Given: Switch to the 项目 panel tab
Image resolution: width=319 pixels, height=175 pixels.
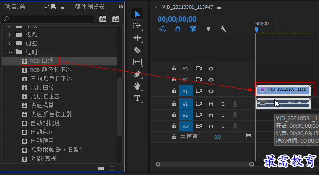Looking at the screenshot, I should pyautogui.click(x=15, y=7).
